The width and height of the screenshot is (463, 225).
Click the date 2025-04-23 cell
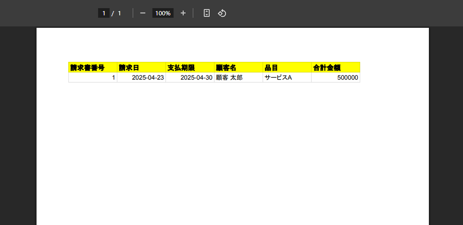pyautogui.click(x=141, y=77)
